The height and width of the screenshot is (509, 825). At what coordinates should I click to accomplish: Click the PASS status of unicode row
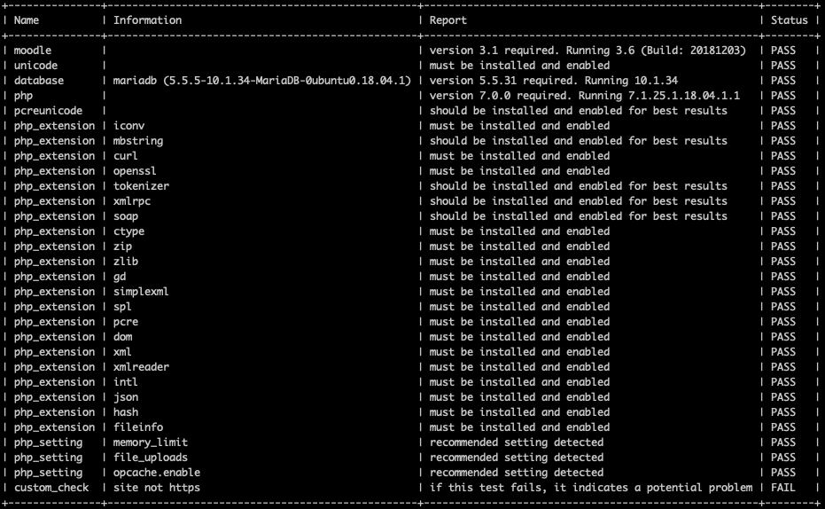click(783, 66)
